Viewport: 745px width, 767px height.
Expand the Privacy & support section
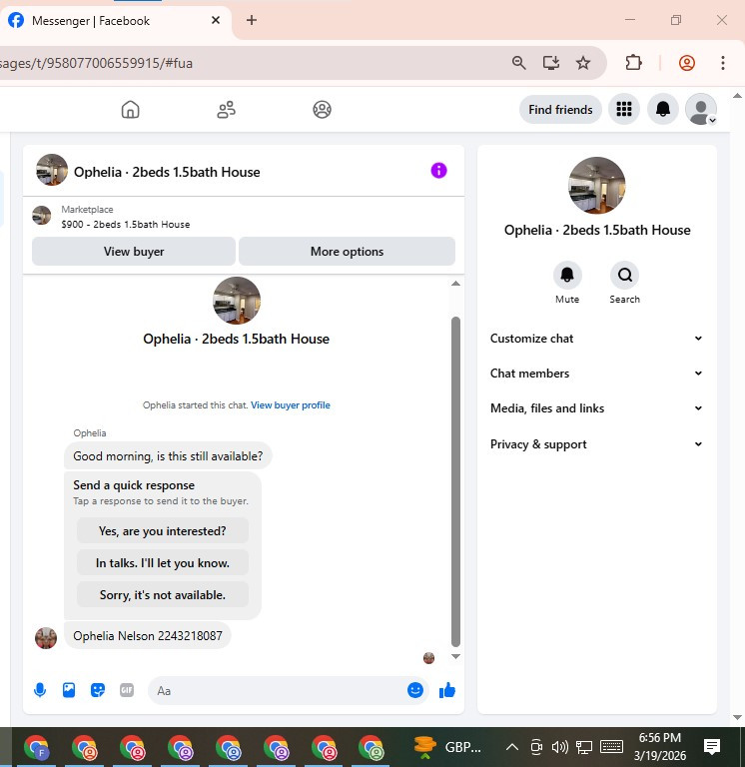point(596,444)
